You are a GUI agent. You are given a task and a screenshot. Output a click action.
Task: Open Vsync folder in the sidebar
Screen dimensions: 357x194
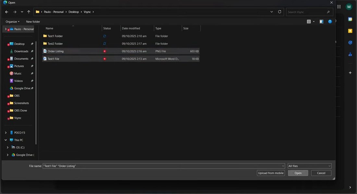coord(18,118)
